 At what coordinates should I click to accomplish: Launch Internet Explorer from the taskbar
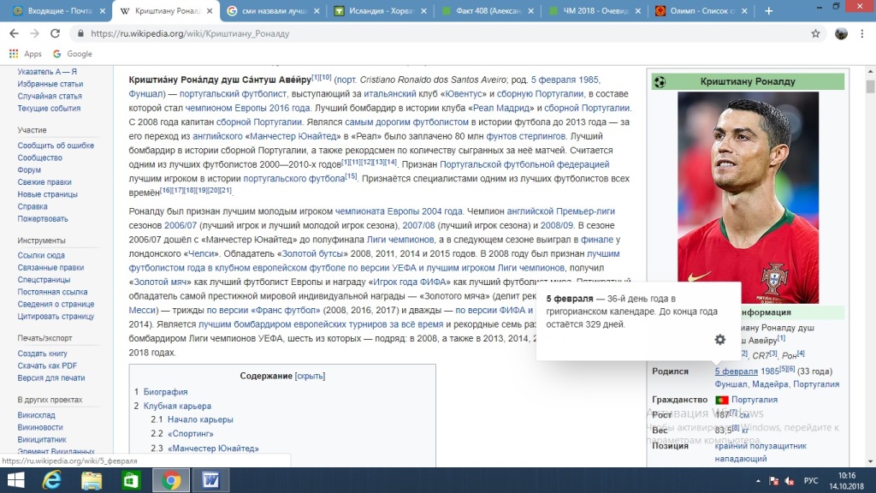(x=52, y=480)
